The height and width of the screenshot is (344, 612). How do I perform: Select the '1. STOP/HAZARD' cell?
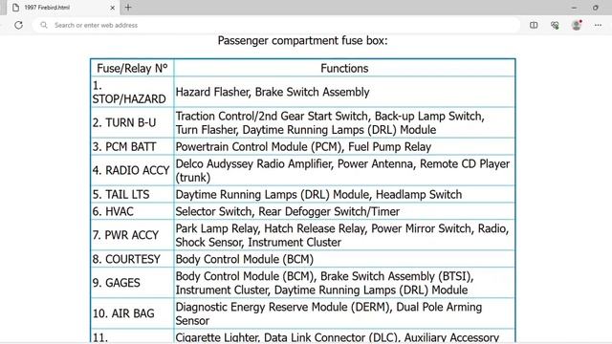tap(132, 92)
